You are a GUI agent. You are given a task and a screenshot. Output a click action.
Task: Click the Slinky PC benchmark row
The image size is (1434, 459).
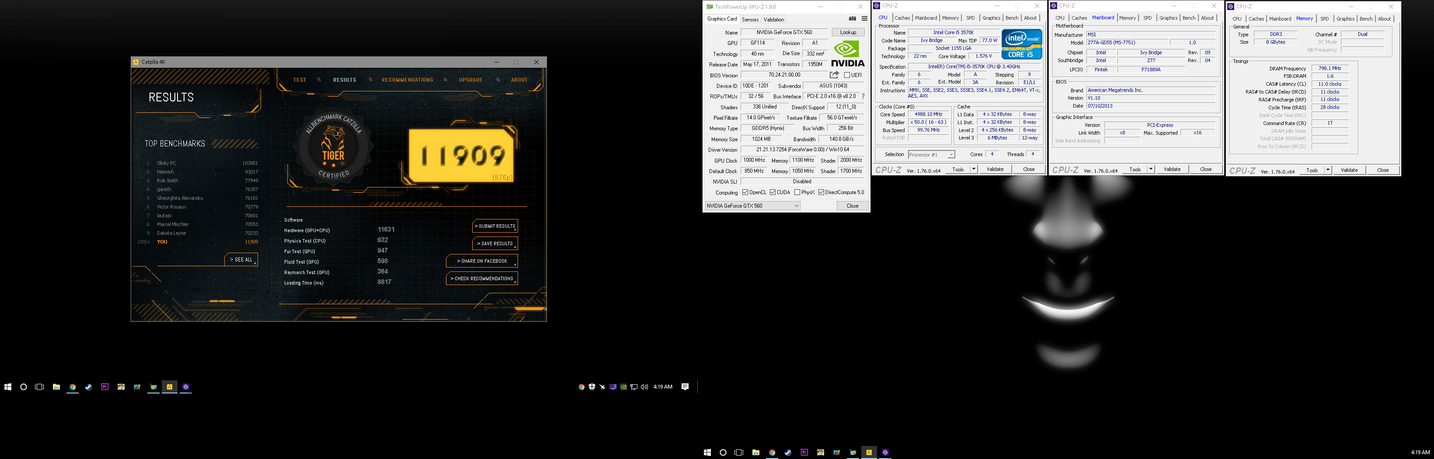[x=202, y=163]
